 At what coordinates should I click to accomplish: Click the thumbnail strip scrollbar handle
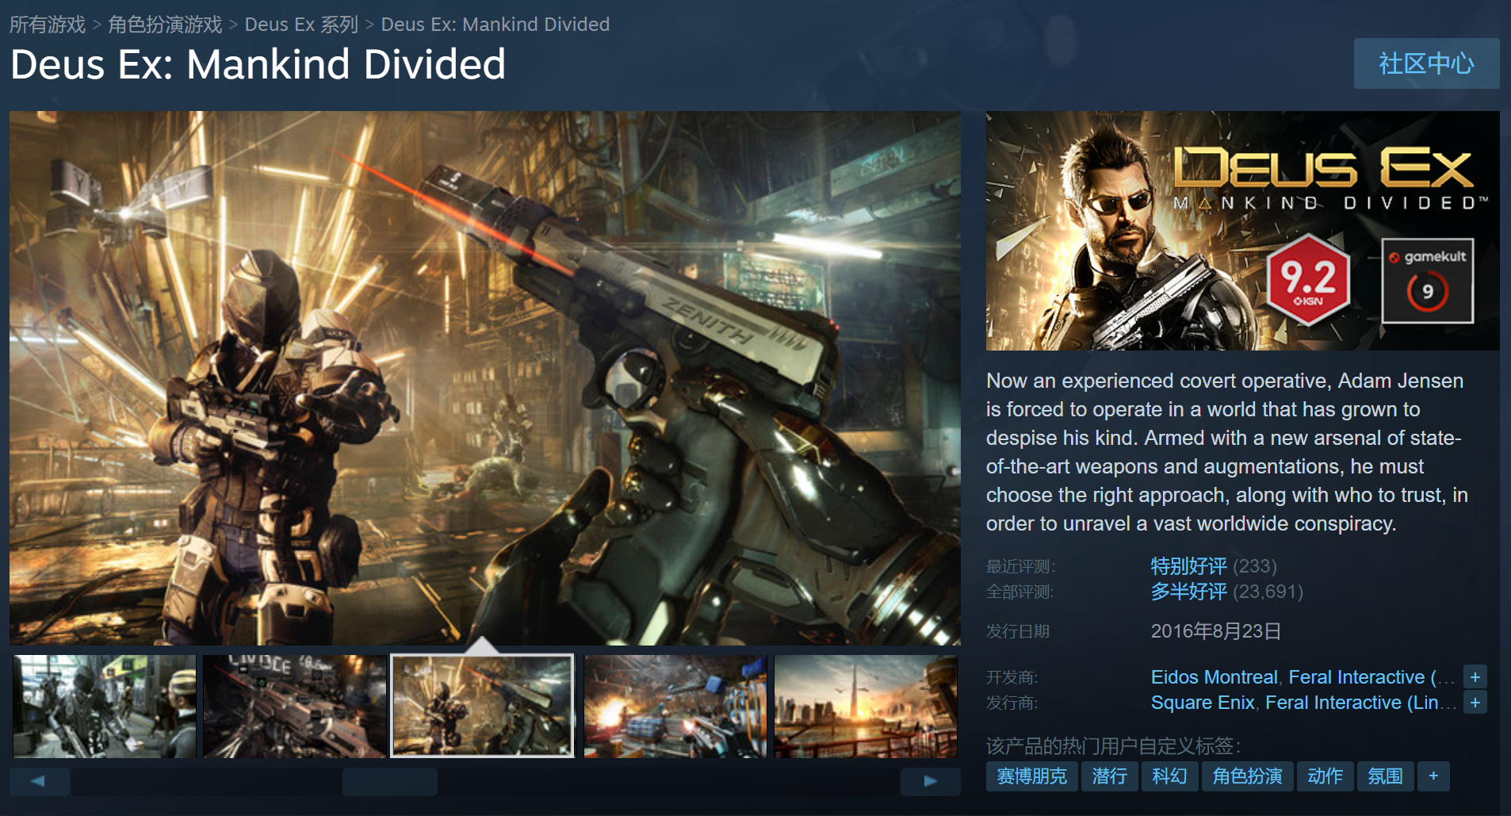390,781
